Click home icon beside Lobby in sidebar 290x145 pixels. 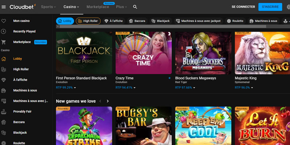[4, 59]
